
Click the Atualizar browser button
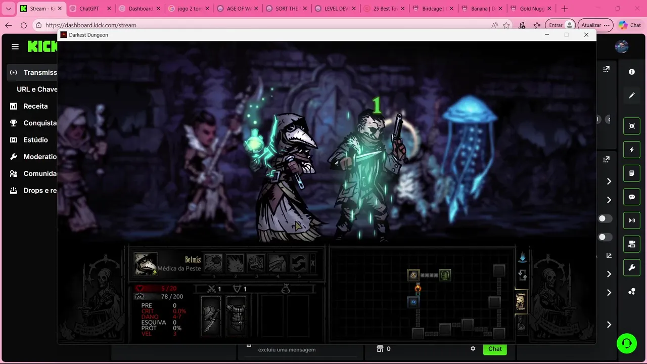pyautogui.click(x=595, y=25)
